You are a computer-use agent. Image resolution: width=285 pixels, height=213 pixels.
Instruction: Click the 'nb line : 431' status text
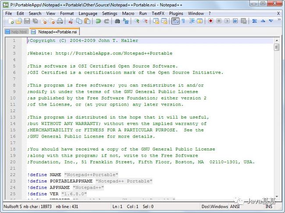click(x=67, y=206)
